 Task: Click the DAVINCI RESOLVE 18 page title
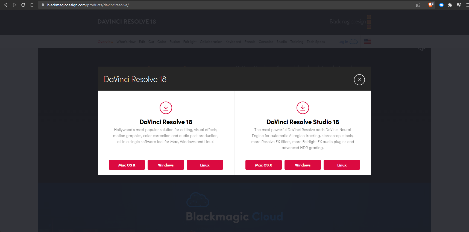(x=127, y=22)
